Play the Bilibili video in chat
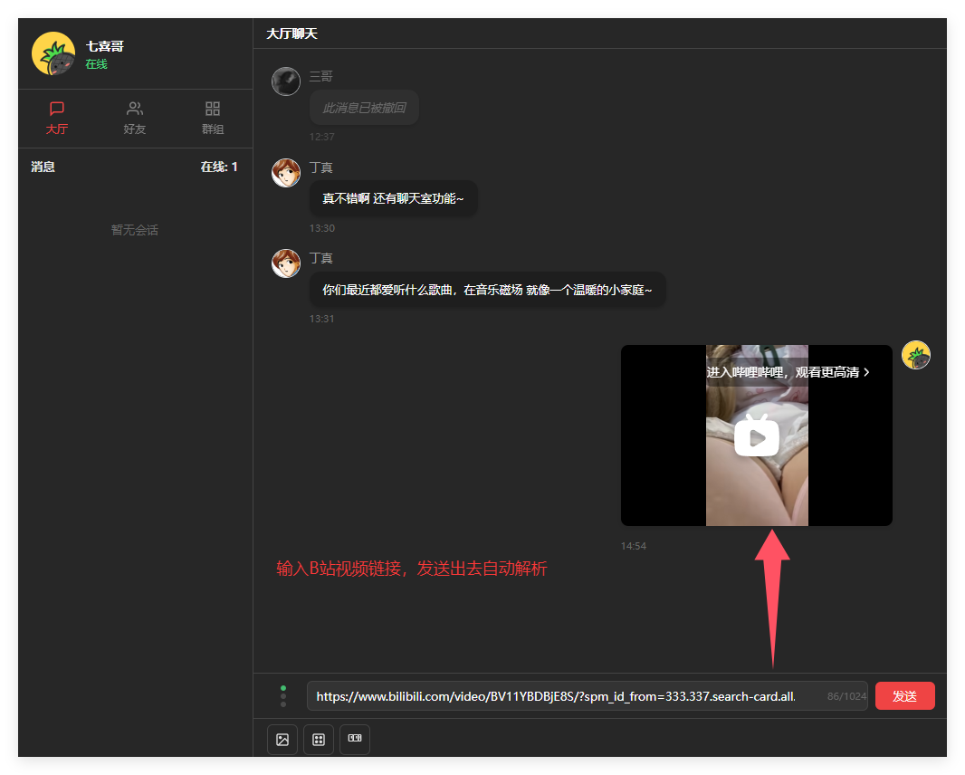 pos(757,437)
